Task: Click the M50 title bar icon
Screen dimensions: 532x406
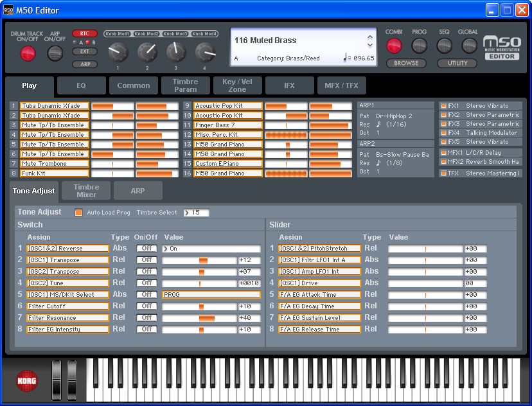Action: coord(8,10)
